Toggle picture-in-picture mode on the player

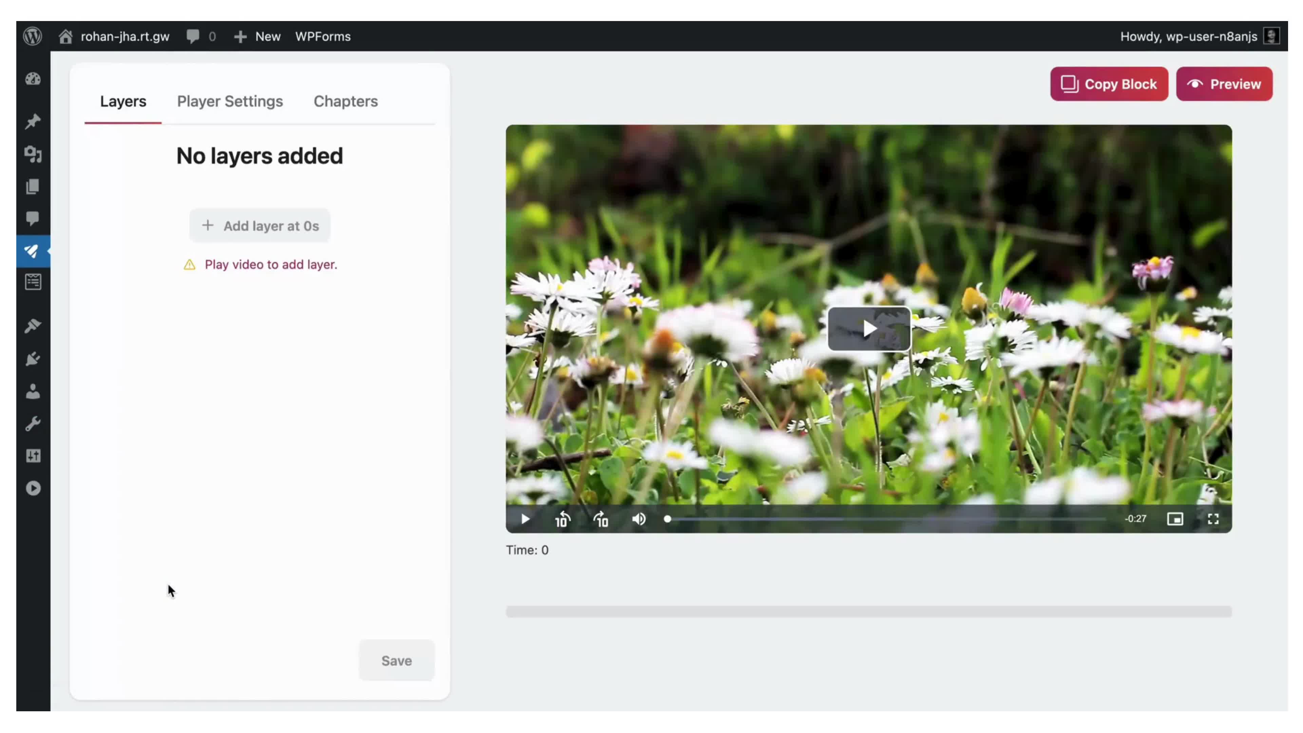(x=1175, y=519)
